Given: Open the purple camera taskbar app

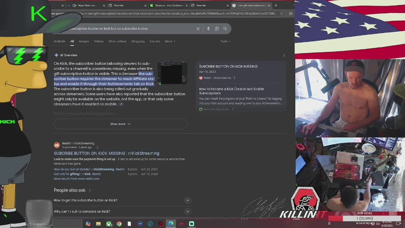Looking at the screenshot, I should coord(140,224).
